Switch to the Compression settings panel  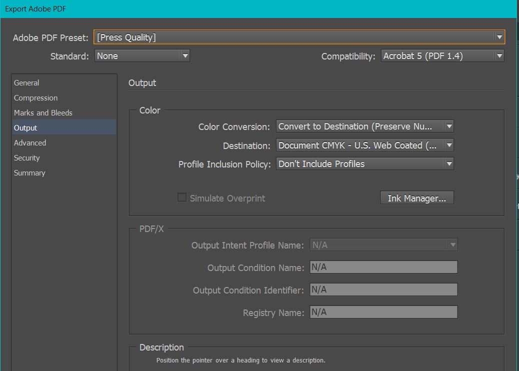[35, 98]
